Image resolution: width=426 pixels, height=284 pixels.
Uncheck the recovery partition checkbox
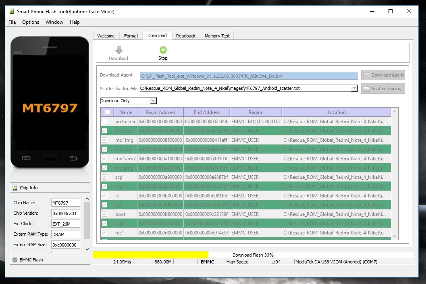click(105, 131)
